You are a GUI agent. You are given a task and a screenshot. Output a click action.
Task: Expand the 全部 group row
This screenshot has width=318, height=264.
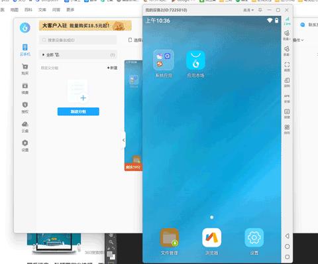tap(78, 54)
